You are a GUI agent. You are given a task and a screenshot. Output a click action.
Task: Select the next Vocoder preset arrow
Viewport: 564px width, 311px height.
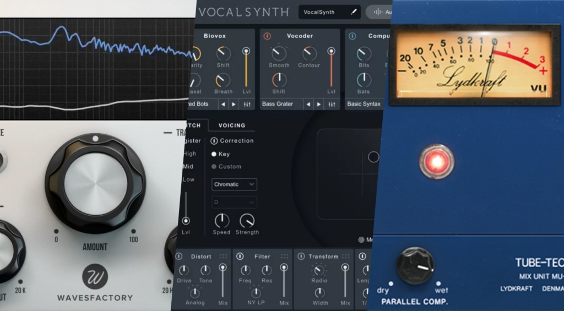319,104
